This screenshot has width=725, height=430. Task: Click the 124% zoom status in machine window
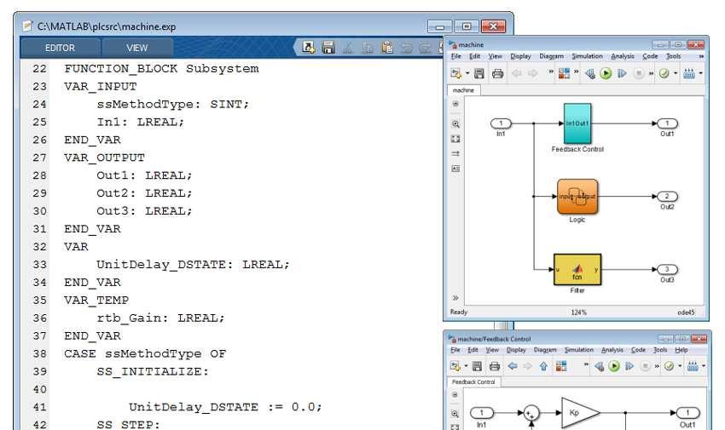[x=579, y=312]
